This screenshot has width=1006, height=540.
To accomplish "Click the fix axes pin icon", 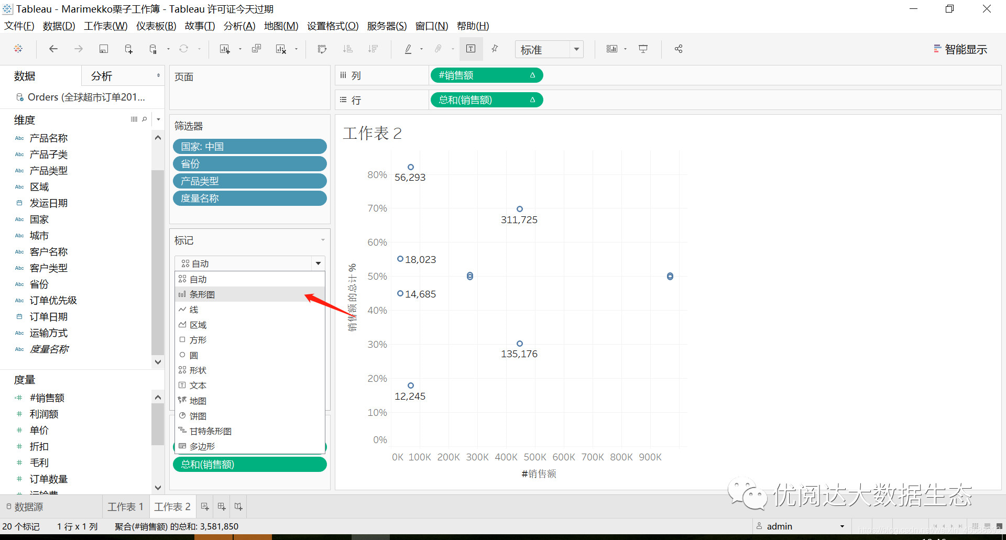I will point(495,49).
